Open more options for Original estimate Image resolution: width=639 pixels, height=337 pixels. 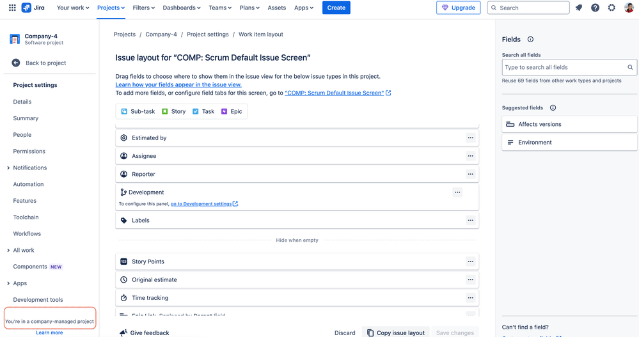point(470,279)
